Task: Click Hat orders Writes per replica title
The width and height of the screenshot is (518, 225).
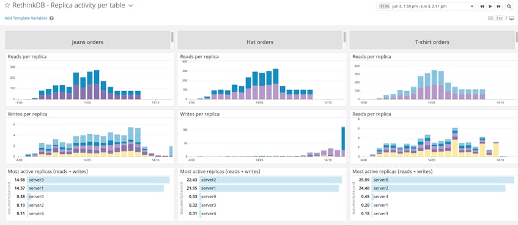Action: click(199, 114)
